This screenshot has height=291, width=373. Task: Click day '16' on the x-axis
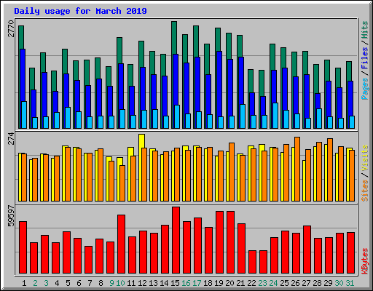[x=186, y=283]
